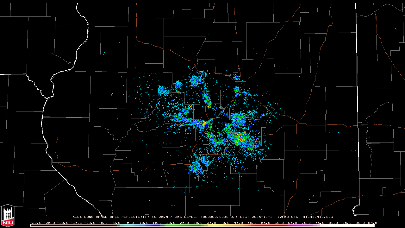Click the "-25.0" scale label
Screen dimensions: 405x228
tap(49, 223)
